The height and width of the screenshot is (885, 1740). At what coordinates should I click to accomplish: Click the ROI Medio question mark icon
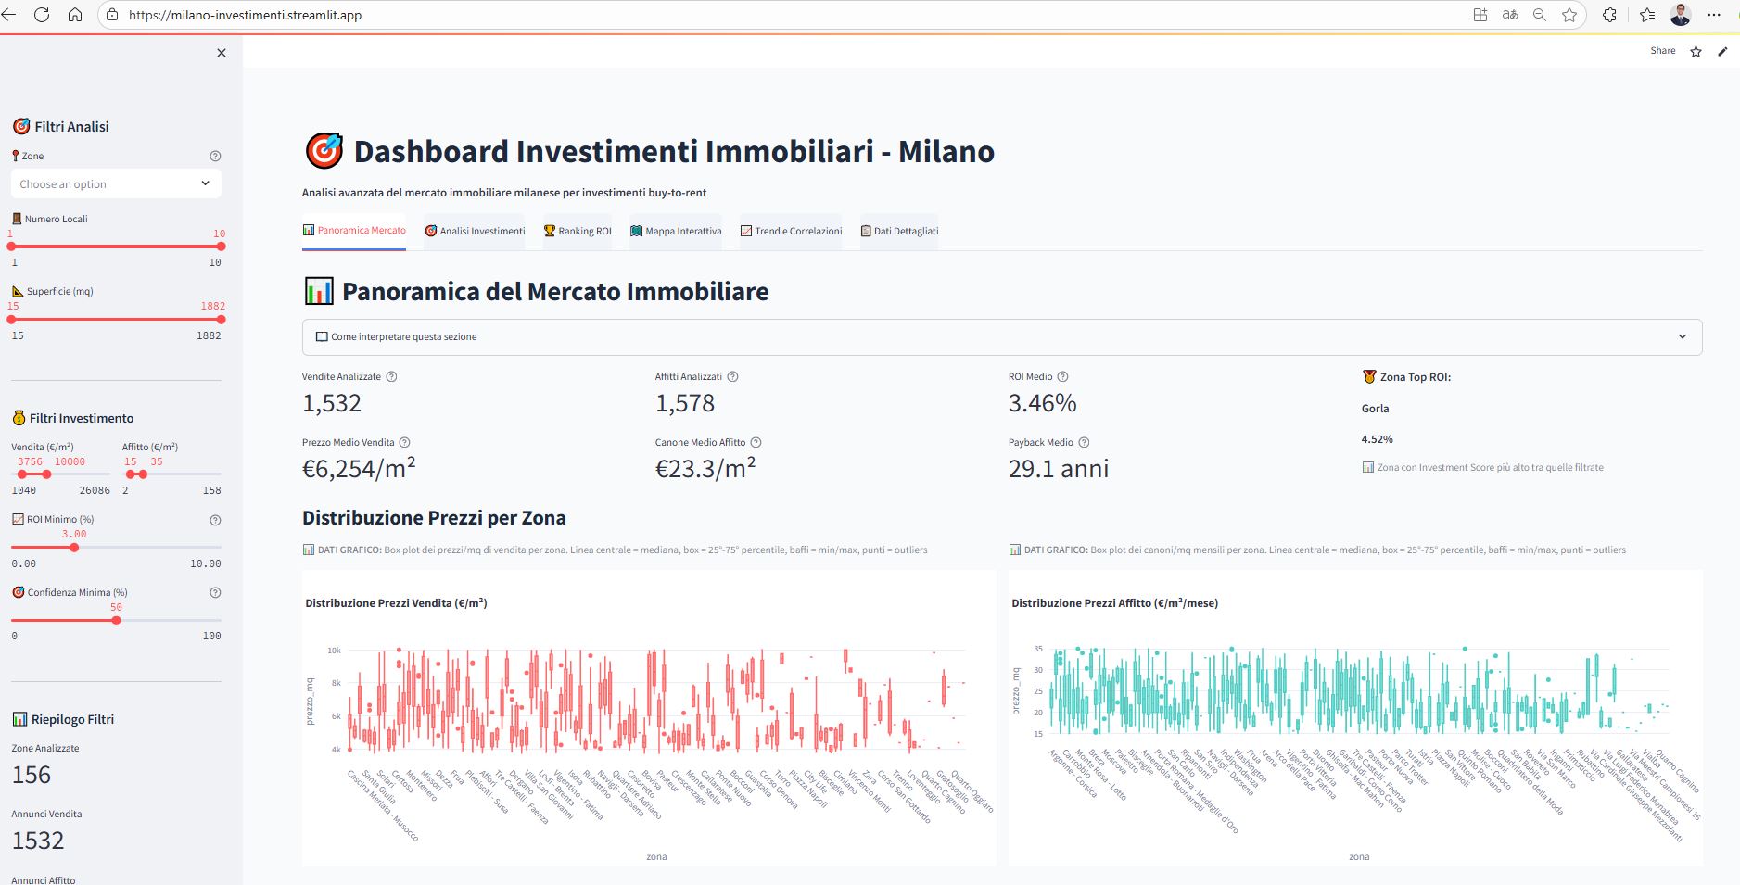coord(1062,376)
